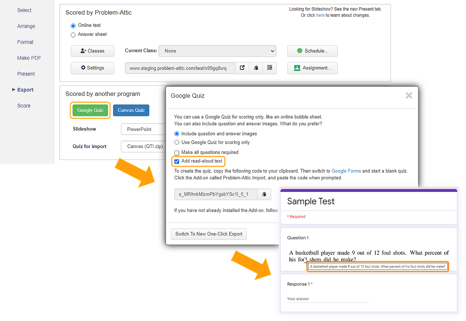Open test link in new window icon
Viewport: 466px width, 321px height.
(x=242, y=68)
